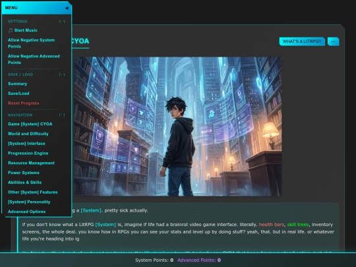This screenshot has height=267, width=356.
Task: Collapse the SETTINGS section
Action: pos(62,21)
